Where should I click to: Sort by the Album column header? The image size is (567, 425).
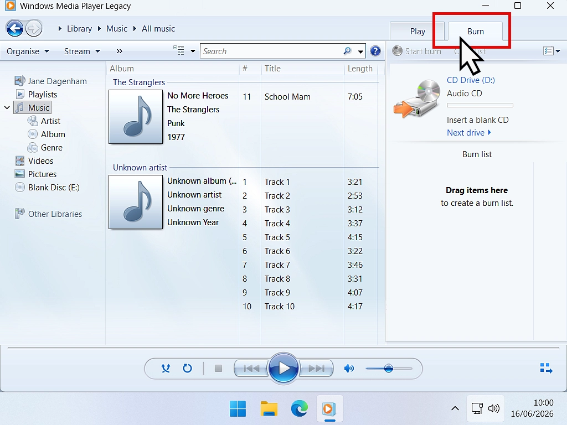(x=173, y=69)
